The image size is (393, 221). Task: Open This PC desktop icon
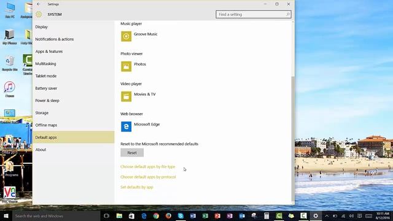pos(10,10)
